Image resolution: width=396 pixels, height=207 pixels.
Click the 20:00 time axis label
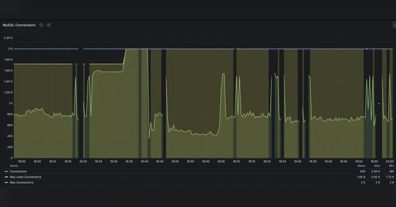coord(389,162)
